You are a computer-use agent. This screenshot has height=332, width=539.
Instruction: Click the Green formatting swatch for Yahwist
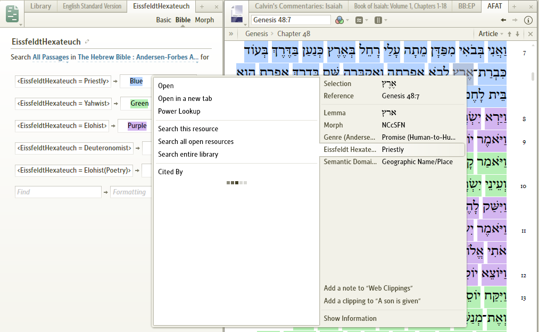pos(139,104)
